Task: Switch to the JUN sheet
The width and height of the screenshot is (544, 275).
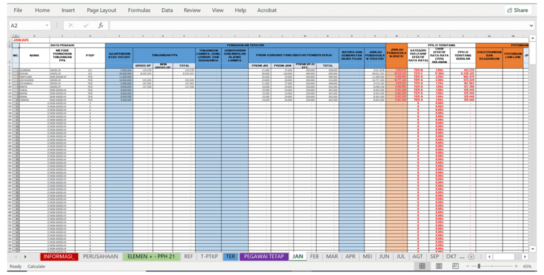Action: (384, 257)
